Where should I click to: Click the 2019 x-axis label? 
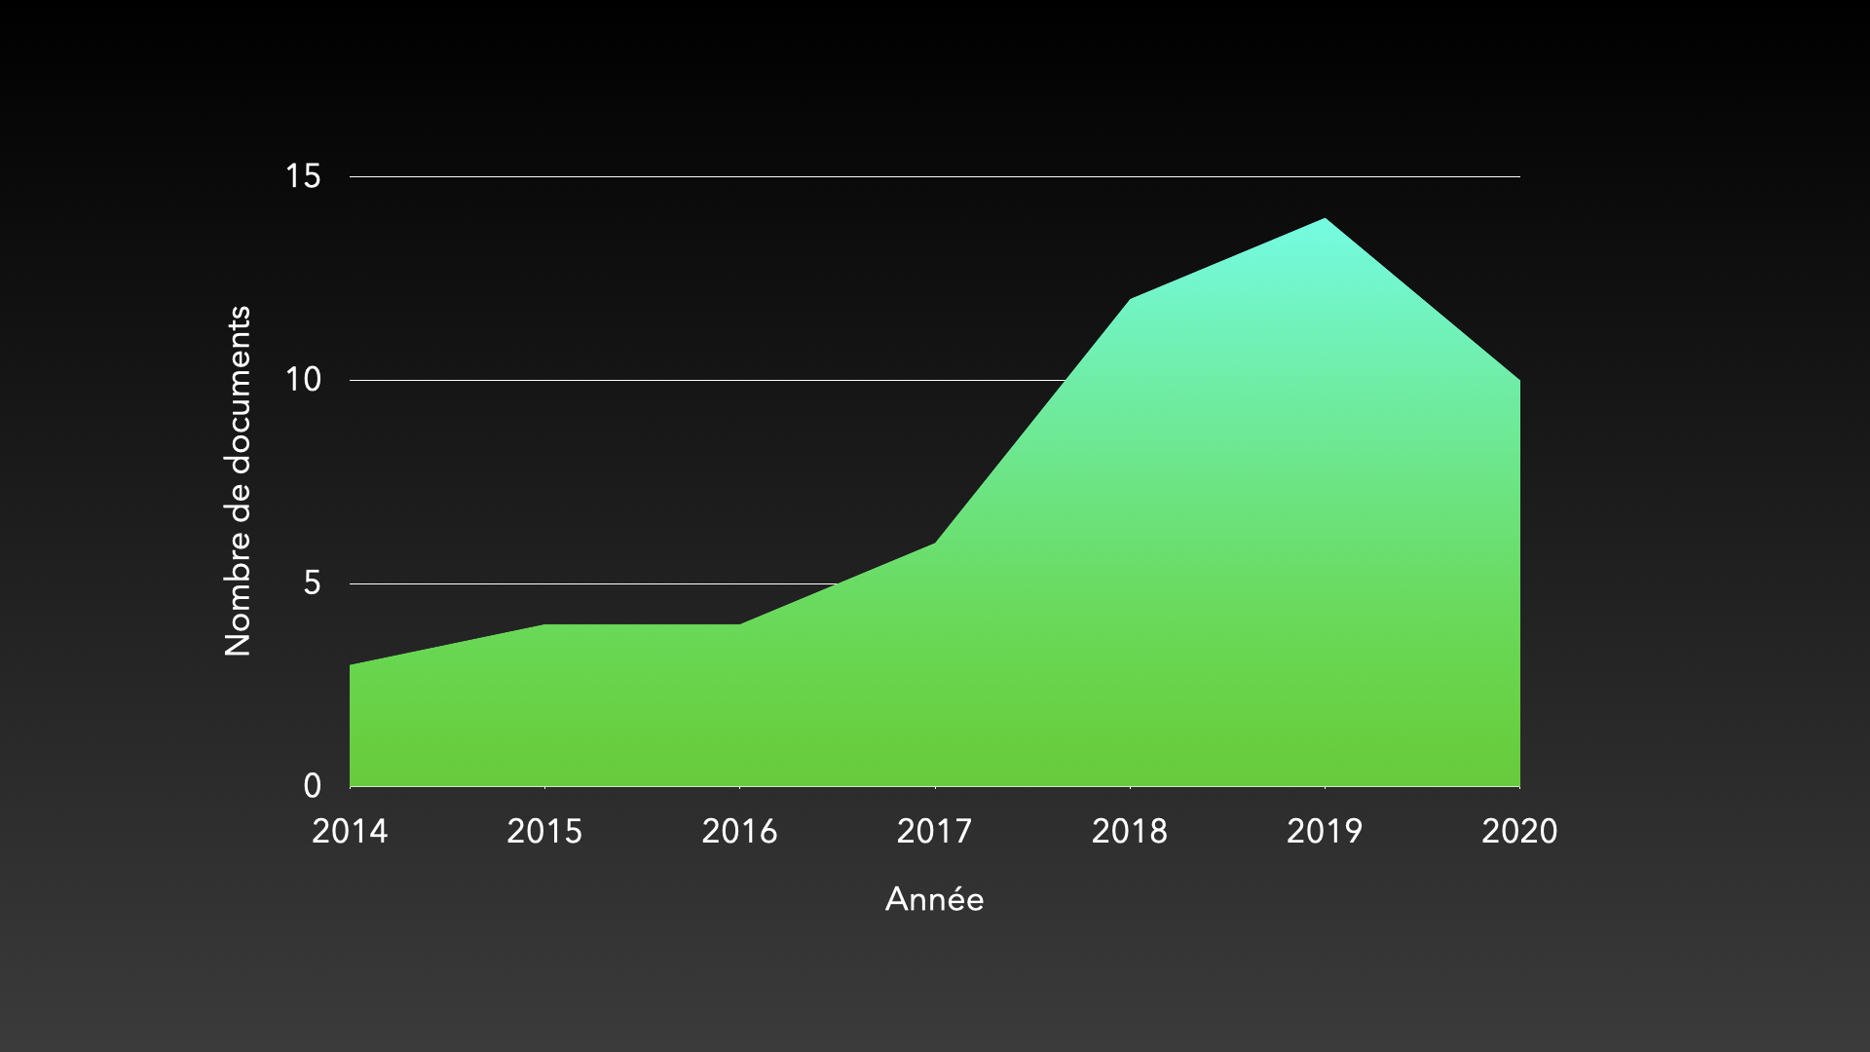pyautogui.click(x=1325, y=831)
